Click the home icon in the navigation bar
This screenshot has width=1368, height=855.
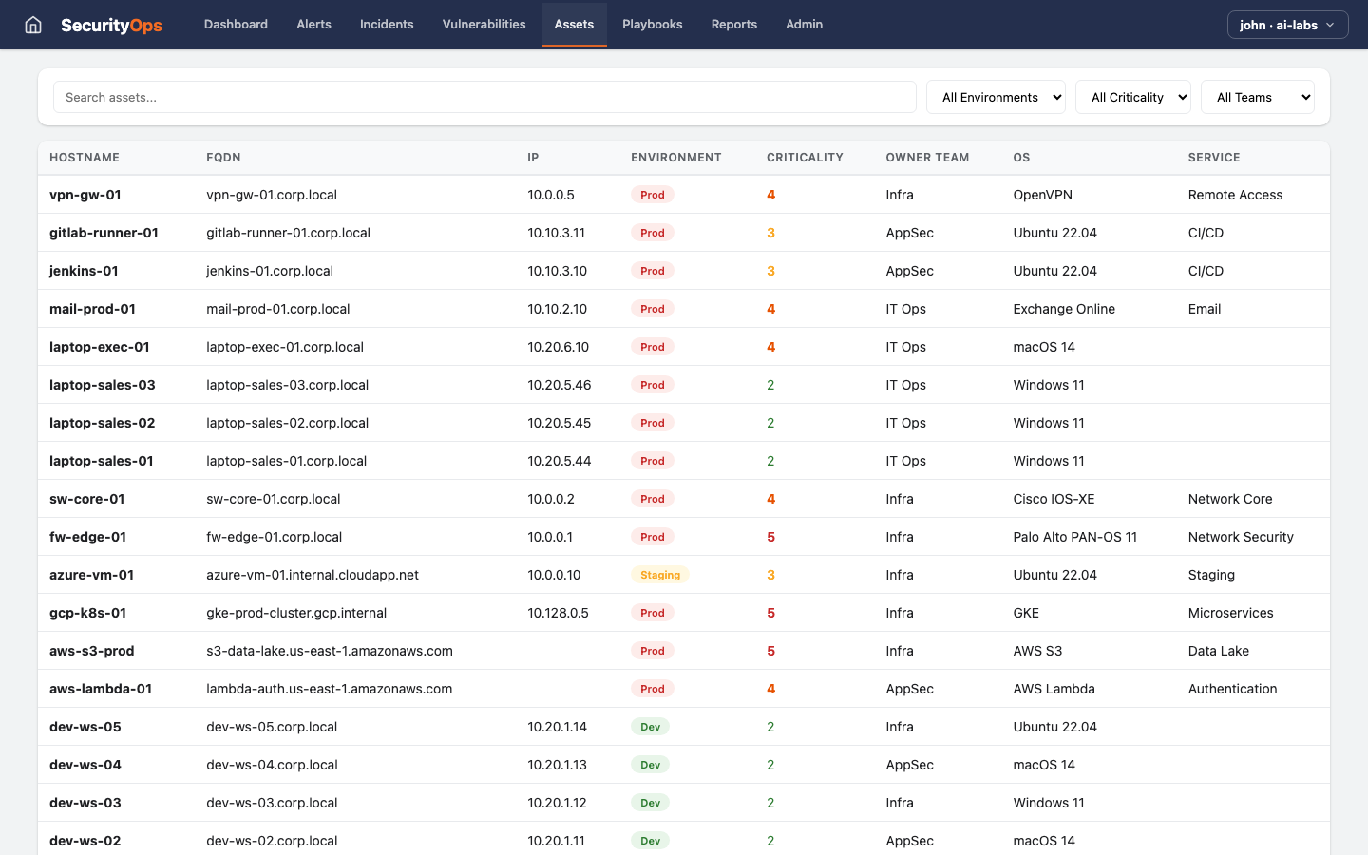pos(34,24)
